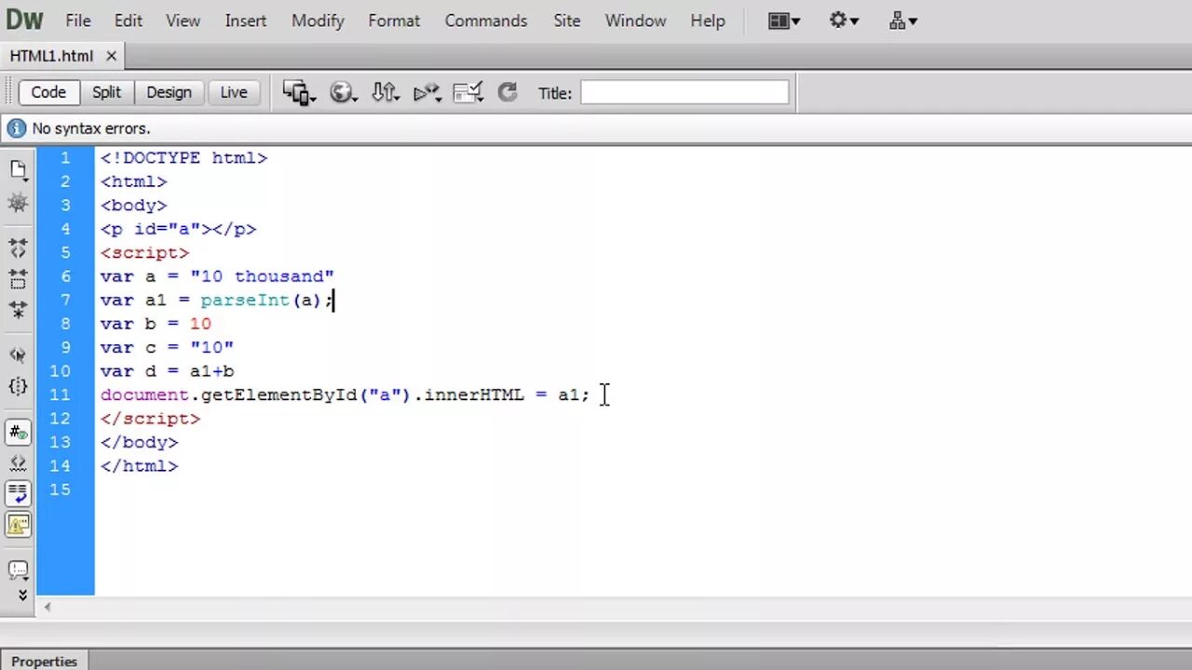
Task: Click the horizontal scrollbar left arrow
Action: [x=47, y=608]
